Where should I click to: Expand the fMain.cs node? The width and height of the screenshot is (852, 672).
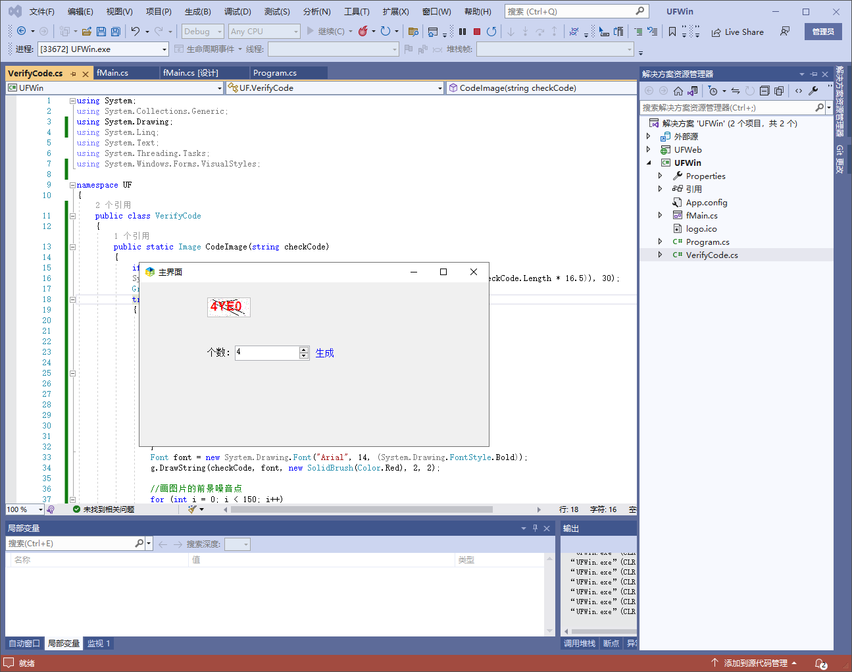(x=661, y=215)
